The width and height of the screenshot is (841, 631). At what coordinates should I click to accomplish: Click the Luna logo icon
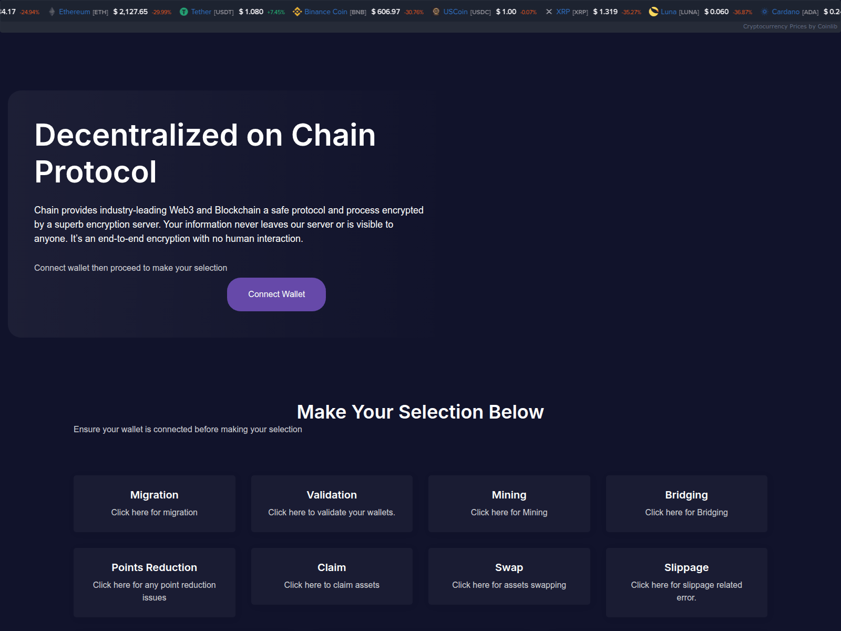tap(653, 12)
